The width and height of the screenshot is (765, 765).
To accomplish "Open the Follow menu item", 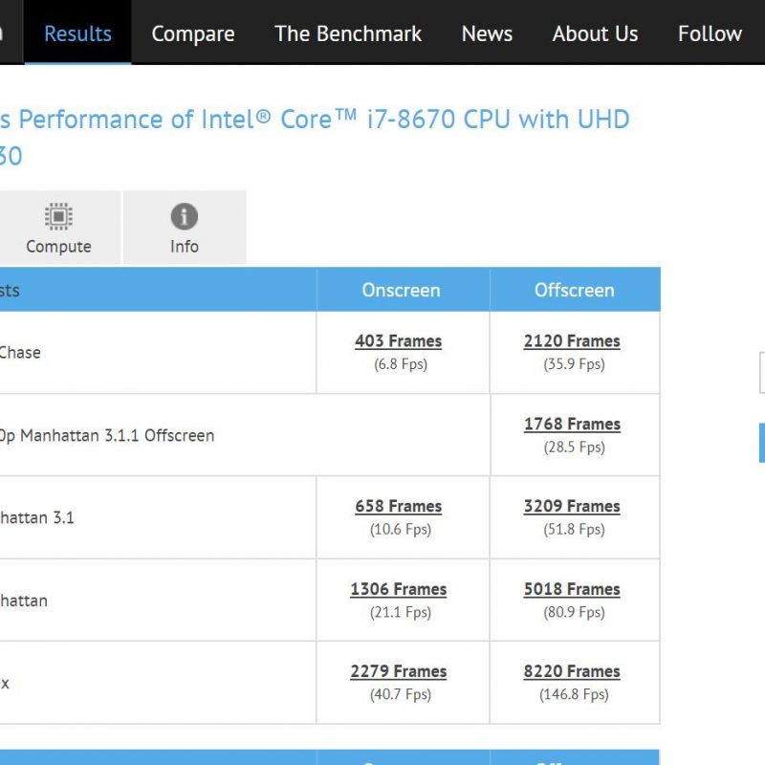I will tap(710, 33).
